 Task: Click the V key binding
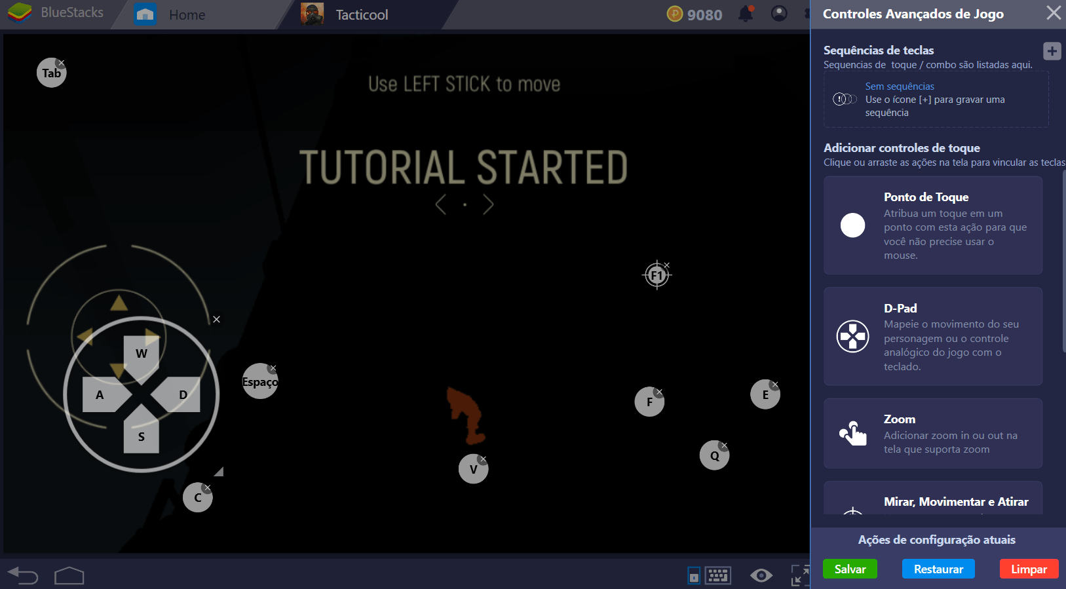tap(474, 469)
